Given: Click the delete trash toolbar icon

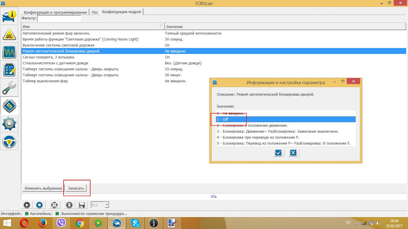Looking at the screenshot, I should click(x=69, y=205).
